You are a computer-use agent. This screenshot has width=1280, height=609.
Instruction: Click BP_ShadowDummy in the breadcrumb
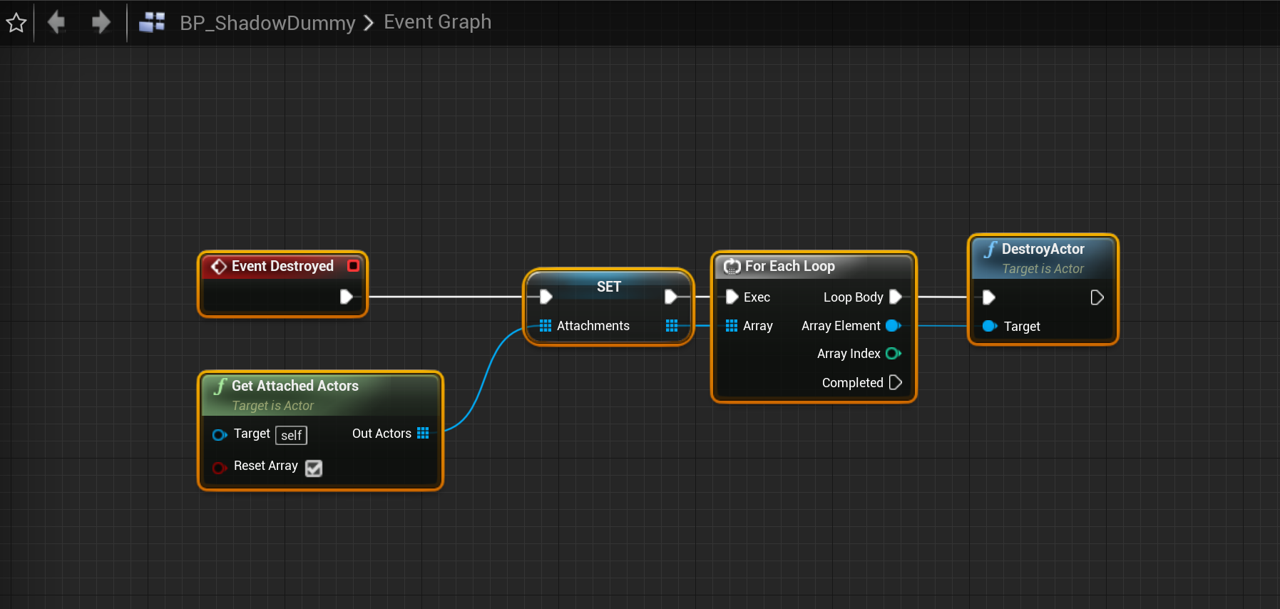[267, 23]
